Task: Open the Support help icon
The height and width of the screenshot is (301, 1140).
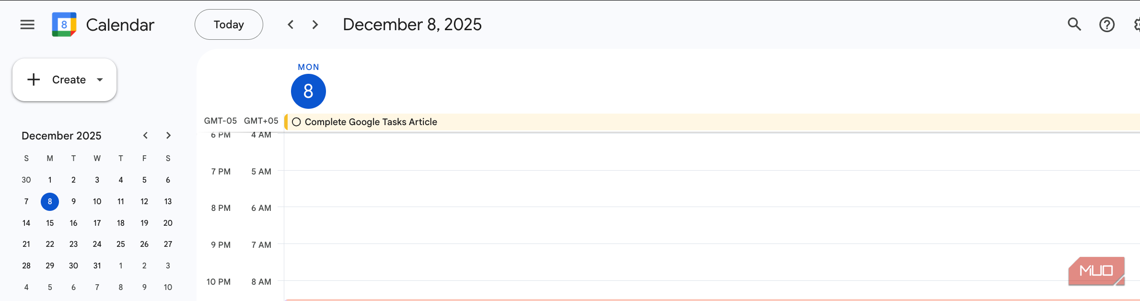Action: coord(1106,24)
